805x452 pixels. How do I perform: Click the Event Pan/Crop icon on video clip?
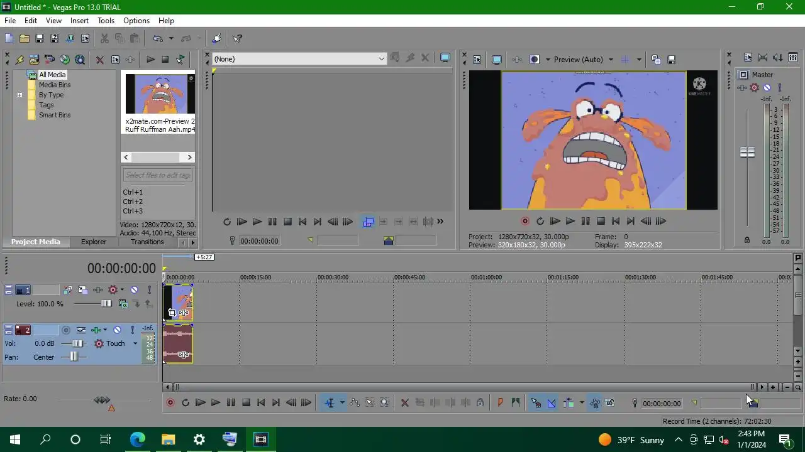click(172, 313)
